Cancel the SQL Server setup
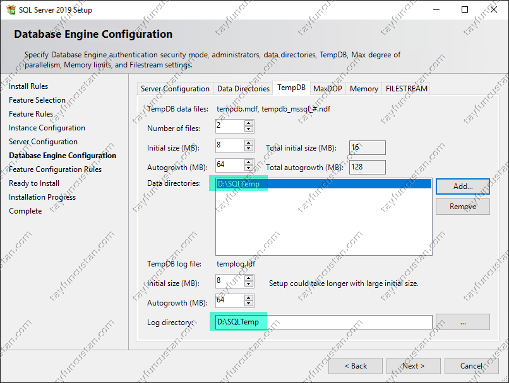Viewport: 509px width, 383px height. [471, 366]
